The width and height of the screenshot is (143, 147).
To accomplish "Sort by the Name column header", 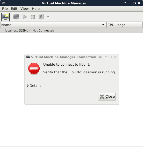I will [53, 25].
